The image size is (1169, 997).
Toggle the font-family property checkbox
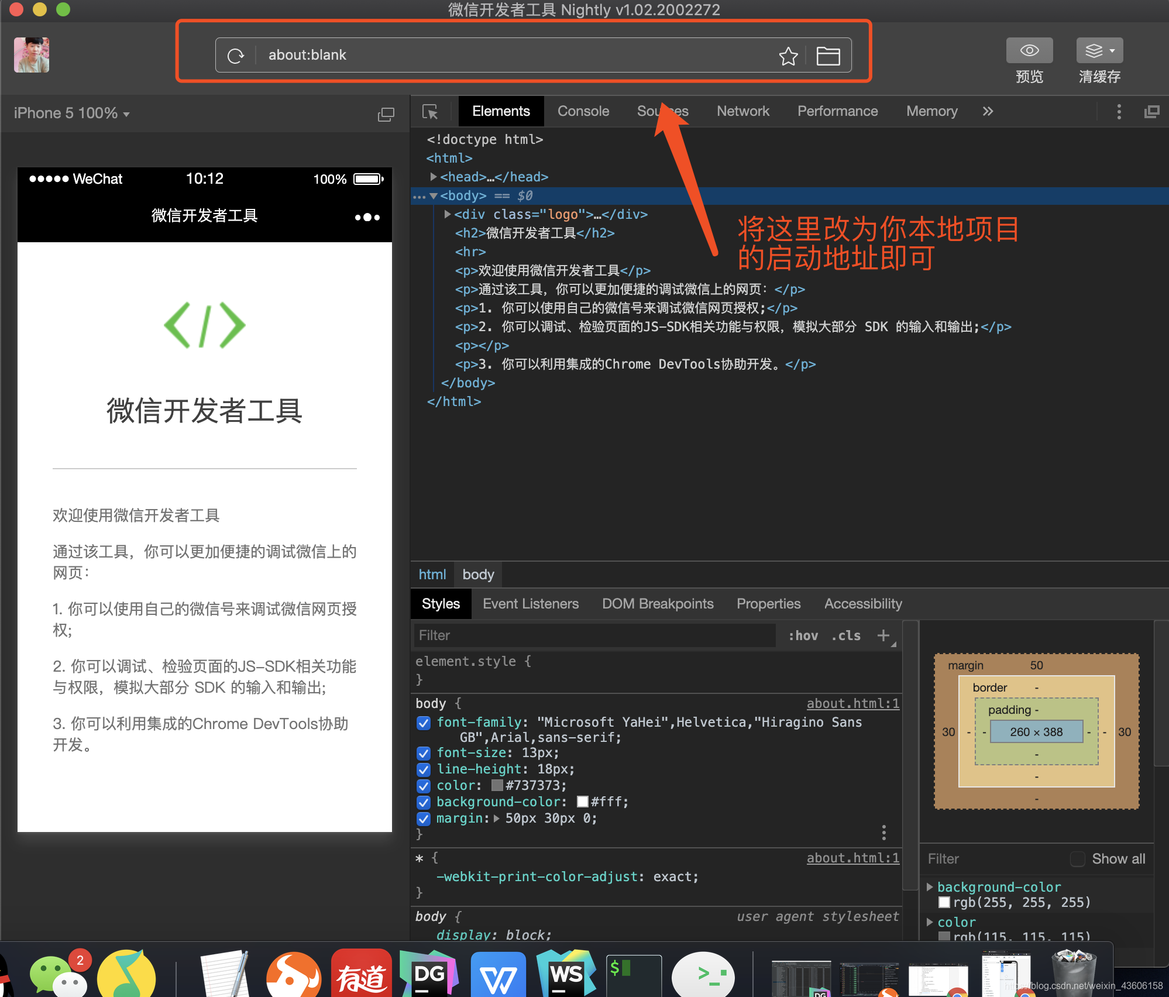(424, 723)
